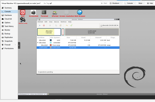Click the Resize/Move toolbar icon

(50, 25)
